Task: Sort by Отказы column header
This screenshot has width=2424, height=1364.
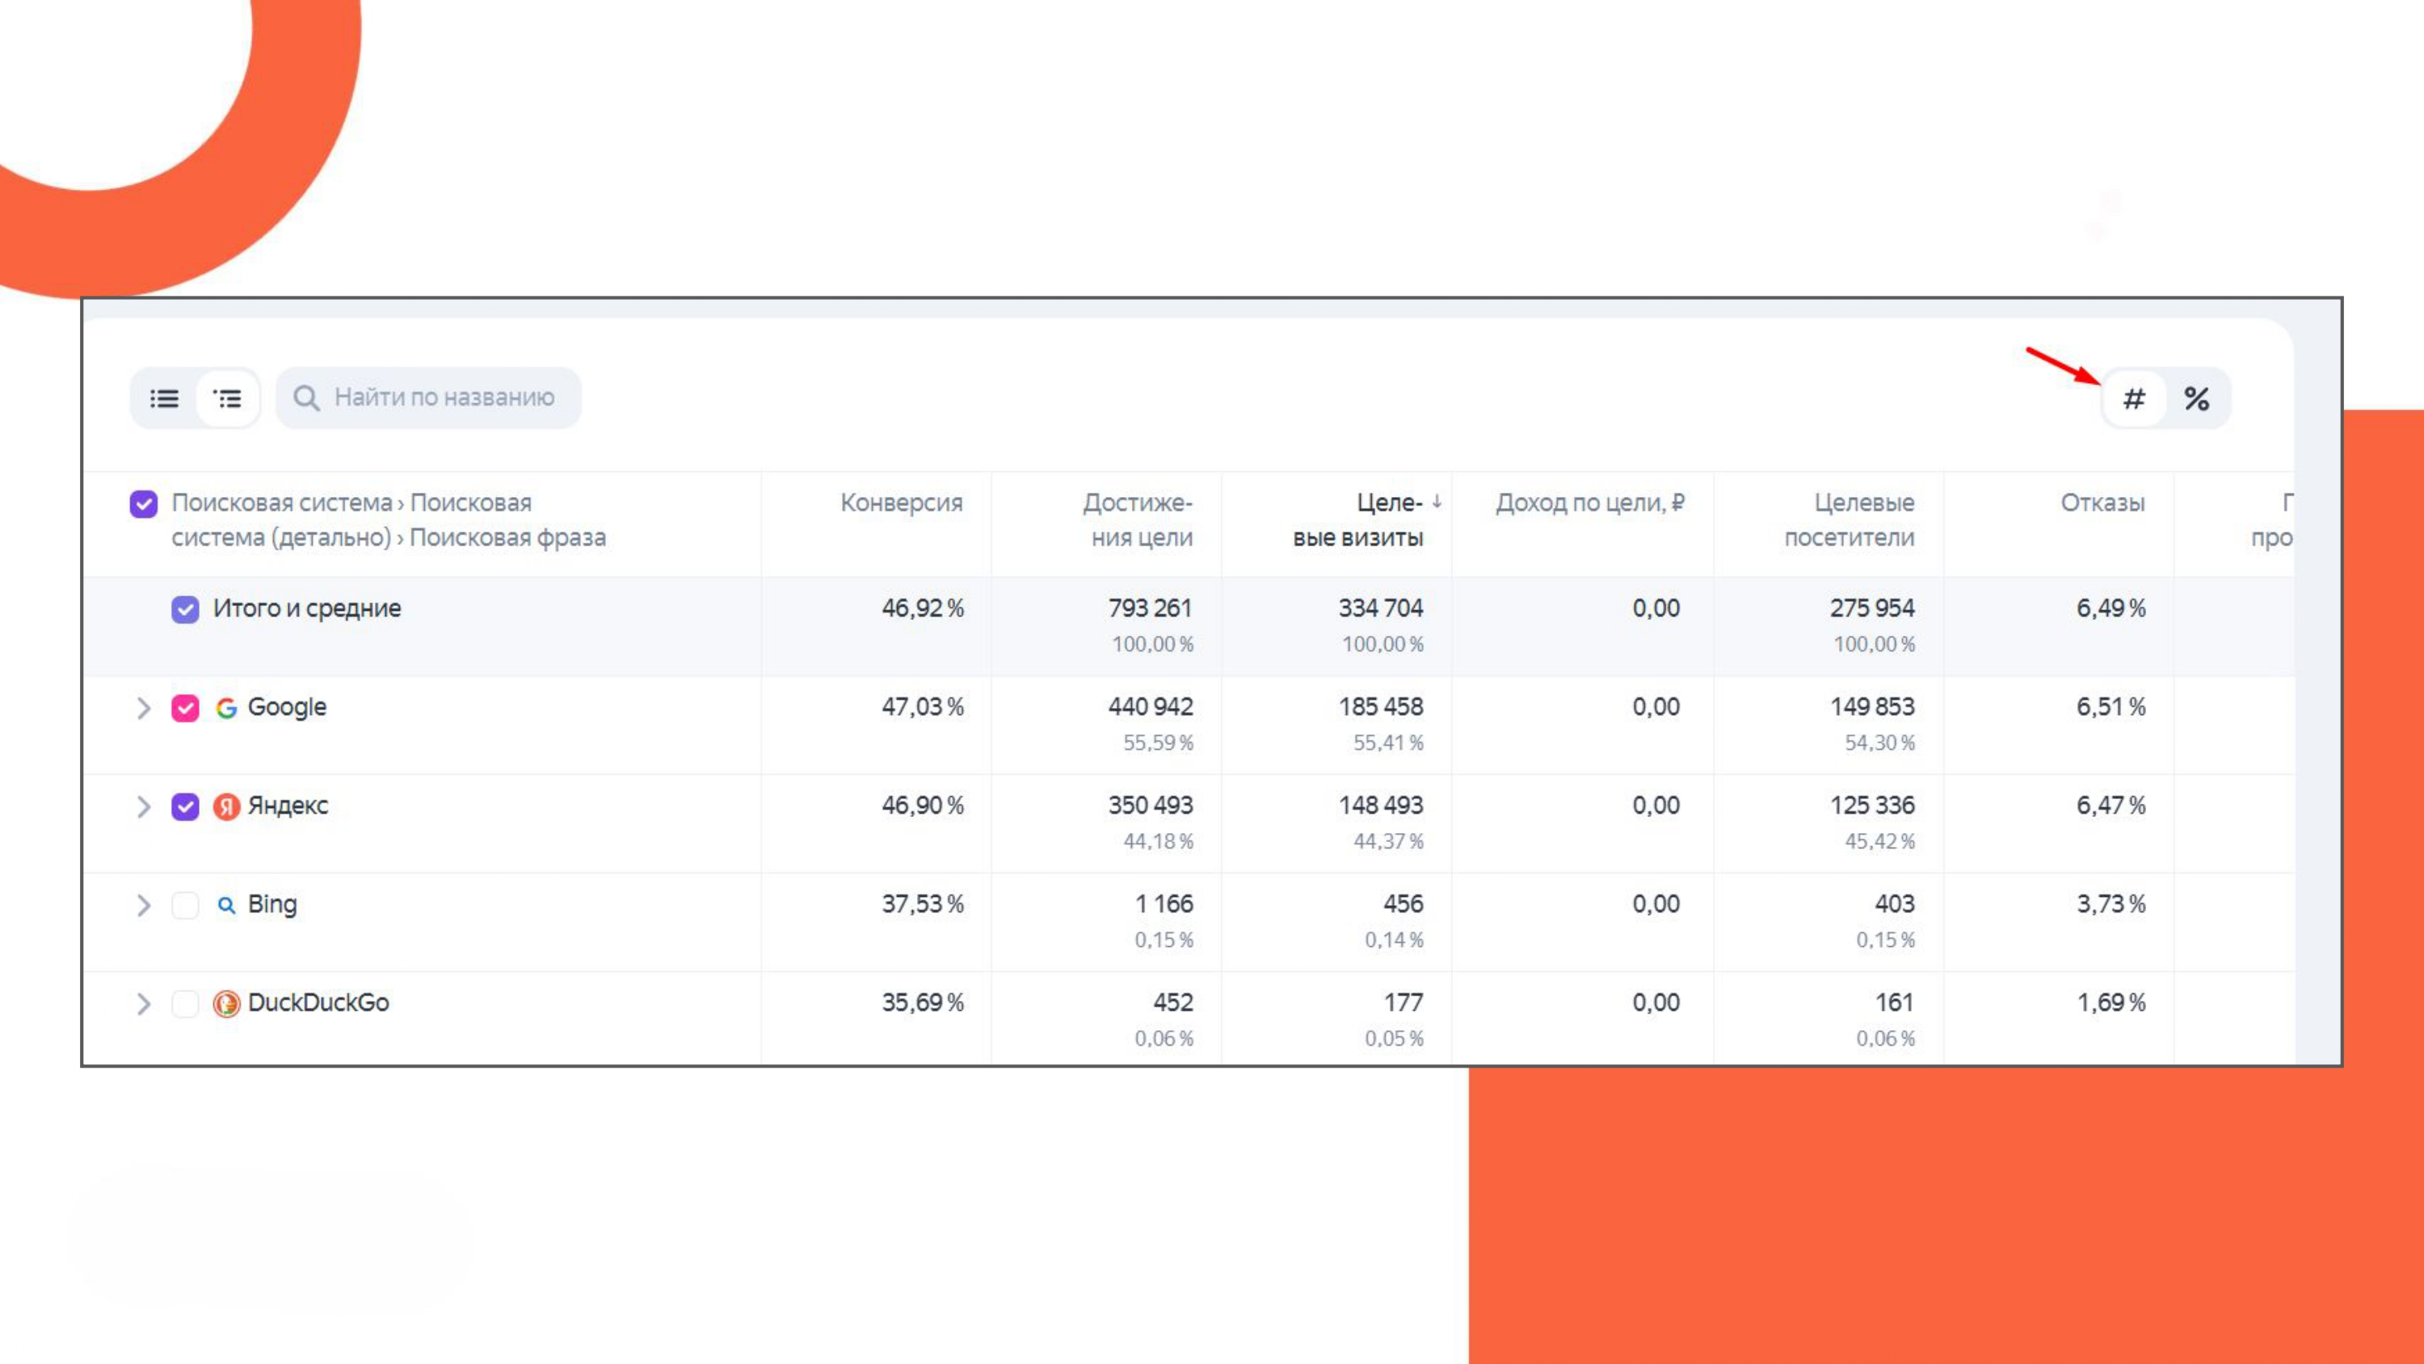Action: (x=2102, y=503)
